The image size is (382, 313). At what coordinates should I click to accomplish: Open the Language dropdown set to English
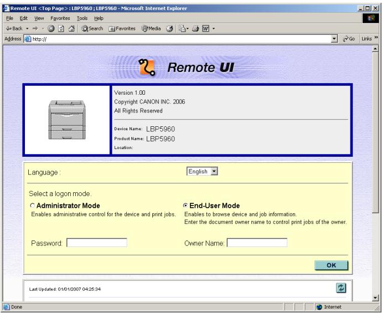point(202,171)
